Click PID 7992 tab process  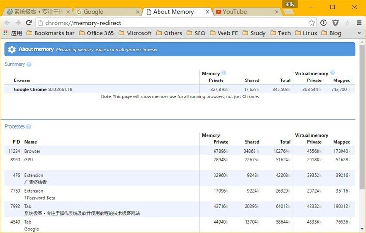coord(15,206)
